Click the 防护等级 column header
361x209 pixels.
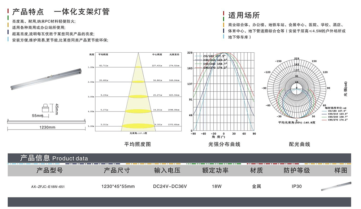click(297, 170)
